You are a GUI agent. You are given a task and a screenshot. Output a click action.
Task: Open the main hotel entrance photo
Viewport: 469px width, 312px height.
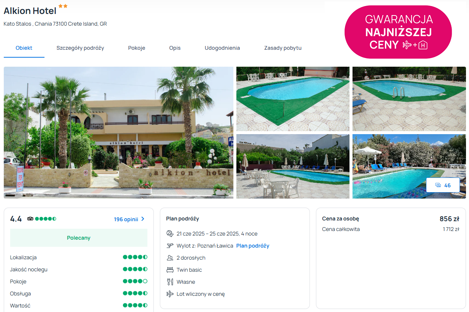(x=118, y=132)
